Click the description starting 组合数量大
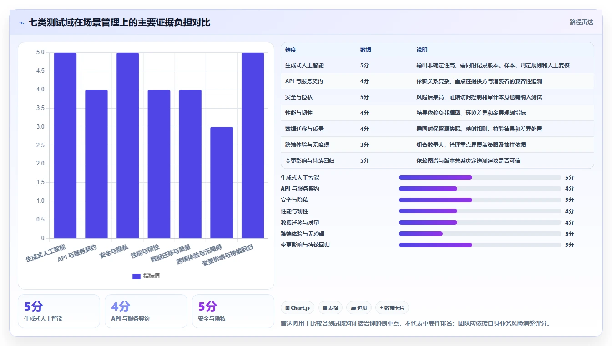612x346 pixels. point(471,145)
